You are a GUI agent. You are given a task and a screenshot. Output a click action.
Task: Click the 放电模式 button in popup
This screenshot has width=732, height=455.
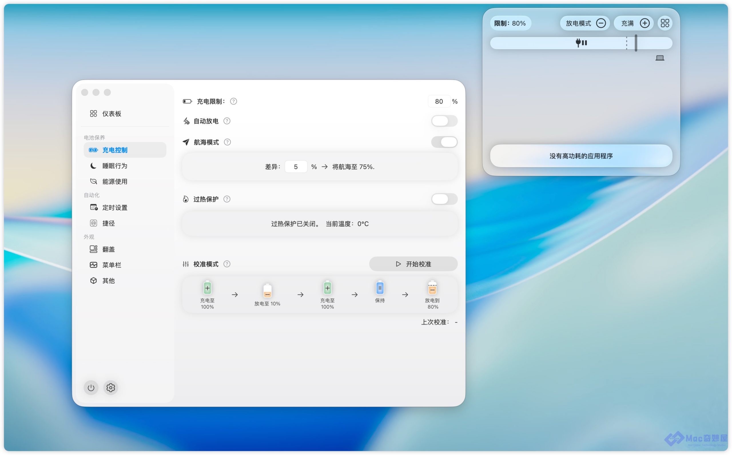pyautogui.click(x=584, y=23)
